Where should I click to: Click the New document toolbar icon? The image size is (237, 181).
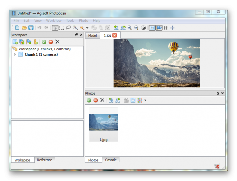coord(17,28)
